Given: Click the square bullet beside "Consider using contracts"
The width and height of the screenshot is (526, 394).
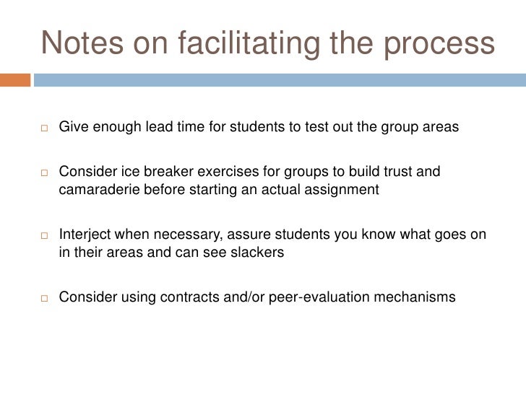Looking at the screenshot, I should pyautogui.click(x=45, y=297).
